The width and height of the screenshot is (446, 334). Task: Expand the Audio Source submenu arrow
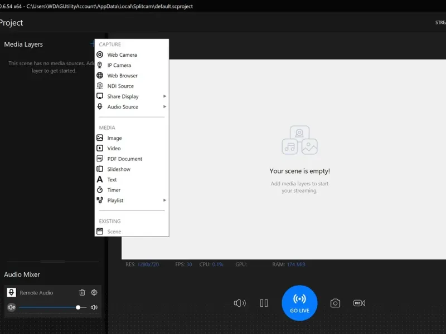(x=164, y=106)
